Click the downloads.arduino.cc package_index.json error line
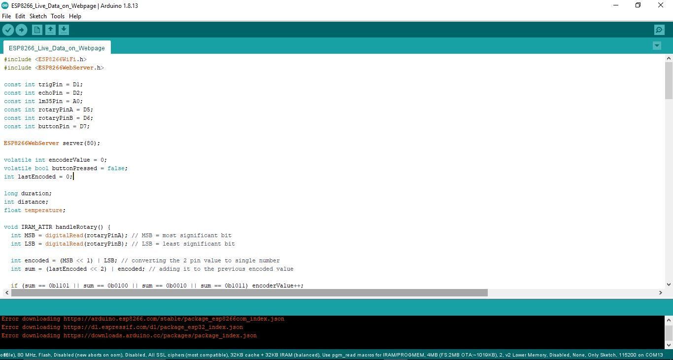The width and height of the screenshot is (673, 360). (129, 335)
